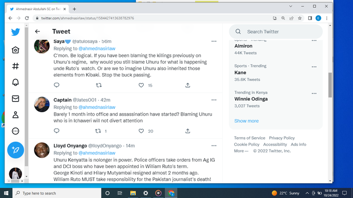Open options for Almiron trend
The width and height of the screenshot is (353, 198).
(x=314, y=41)
